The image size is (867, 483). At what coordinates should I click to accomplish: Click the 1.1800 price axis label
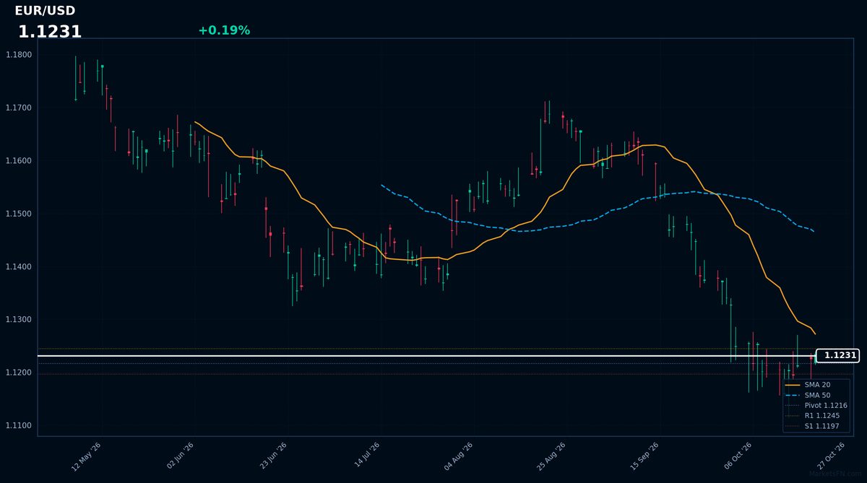[x=19, y=55]
